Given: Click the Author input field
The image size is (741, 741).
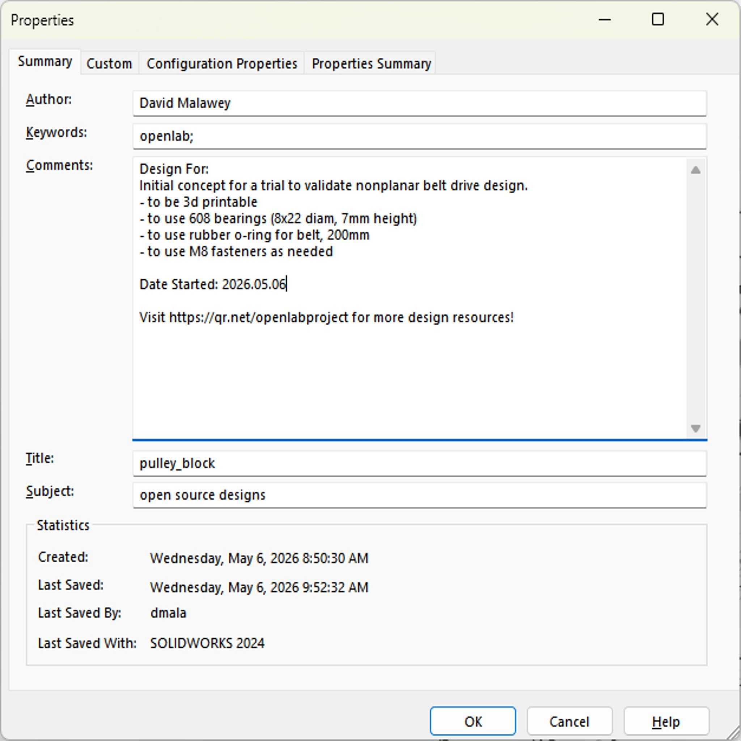Looking at the screenshot, I should coord(420,103).
